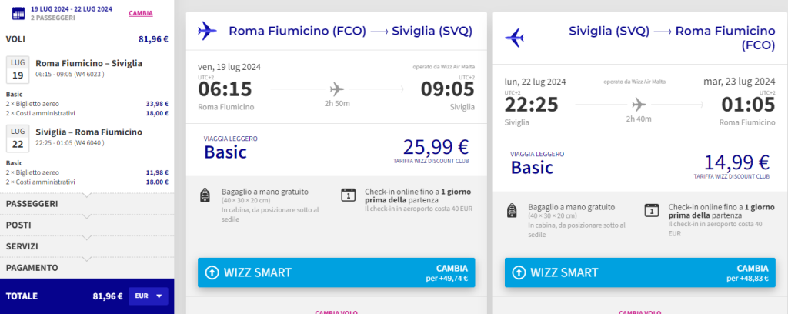Image resolution: width=788 pixels, height=314 pixels.
Task: Open the PAGAMENTO step
Action: tap(87, 268)
